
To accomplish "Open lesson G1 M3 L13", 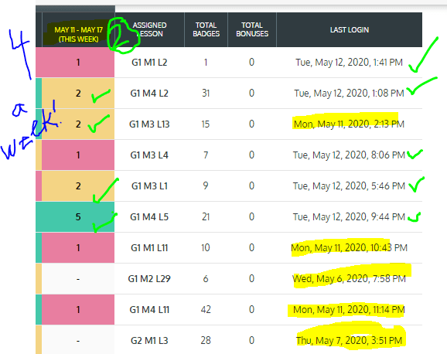I will pyautogui.click(x=149, y=124).
